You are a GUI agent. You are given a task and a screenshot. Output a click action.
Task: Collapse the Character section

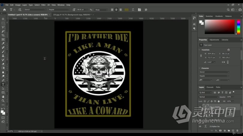pyautogui.click(x=199, y=68)
